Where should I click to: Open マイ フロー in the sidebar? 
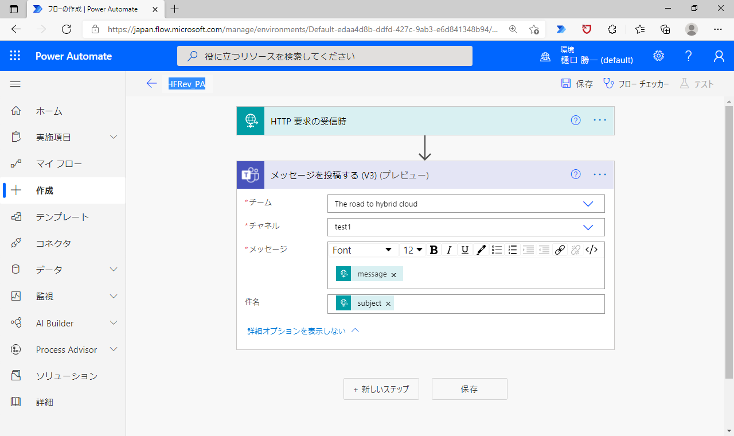(63, 163)
